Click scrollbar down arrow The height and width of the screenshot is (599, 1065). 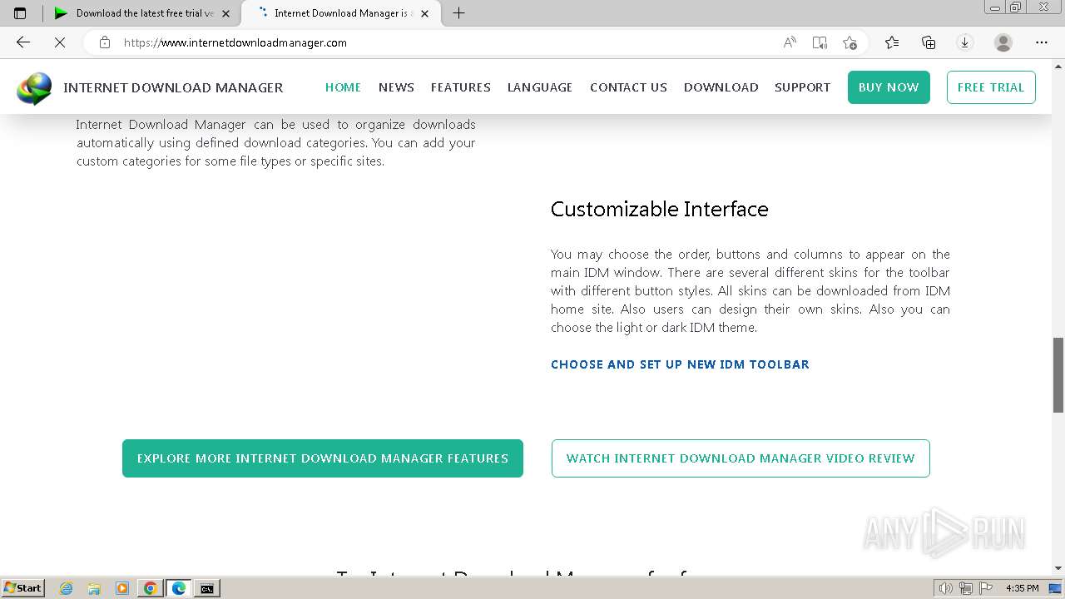tap(1058, 569)
